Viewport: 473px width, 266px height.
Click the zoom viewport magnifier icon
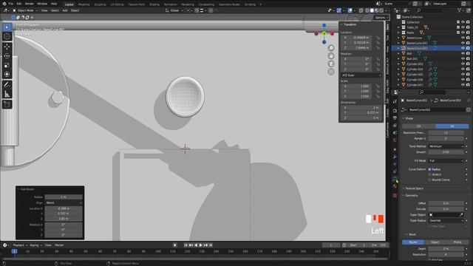tap(331, 48)
